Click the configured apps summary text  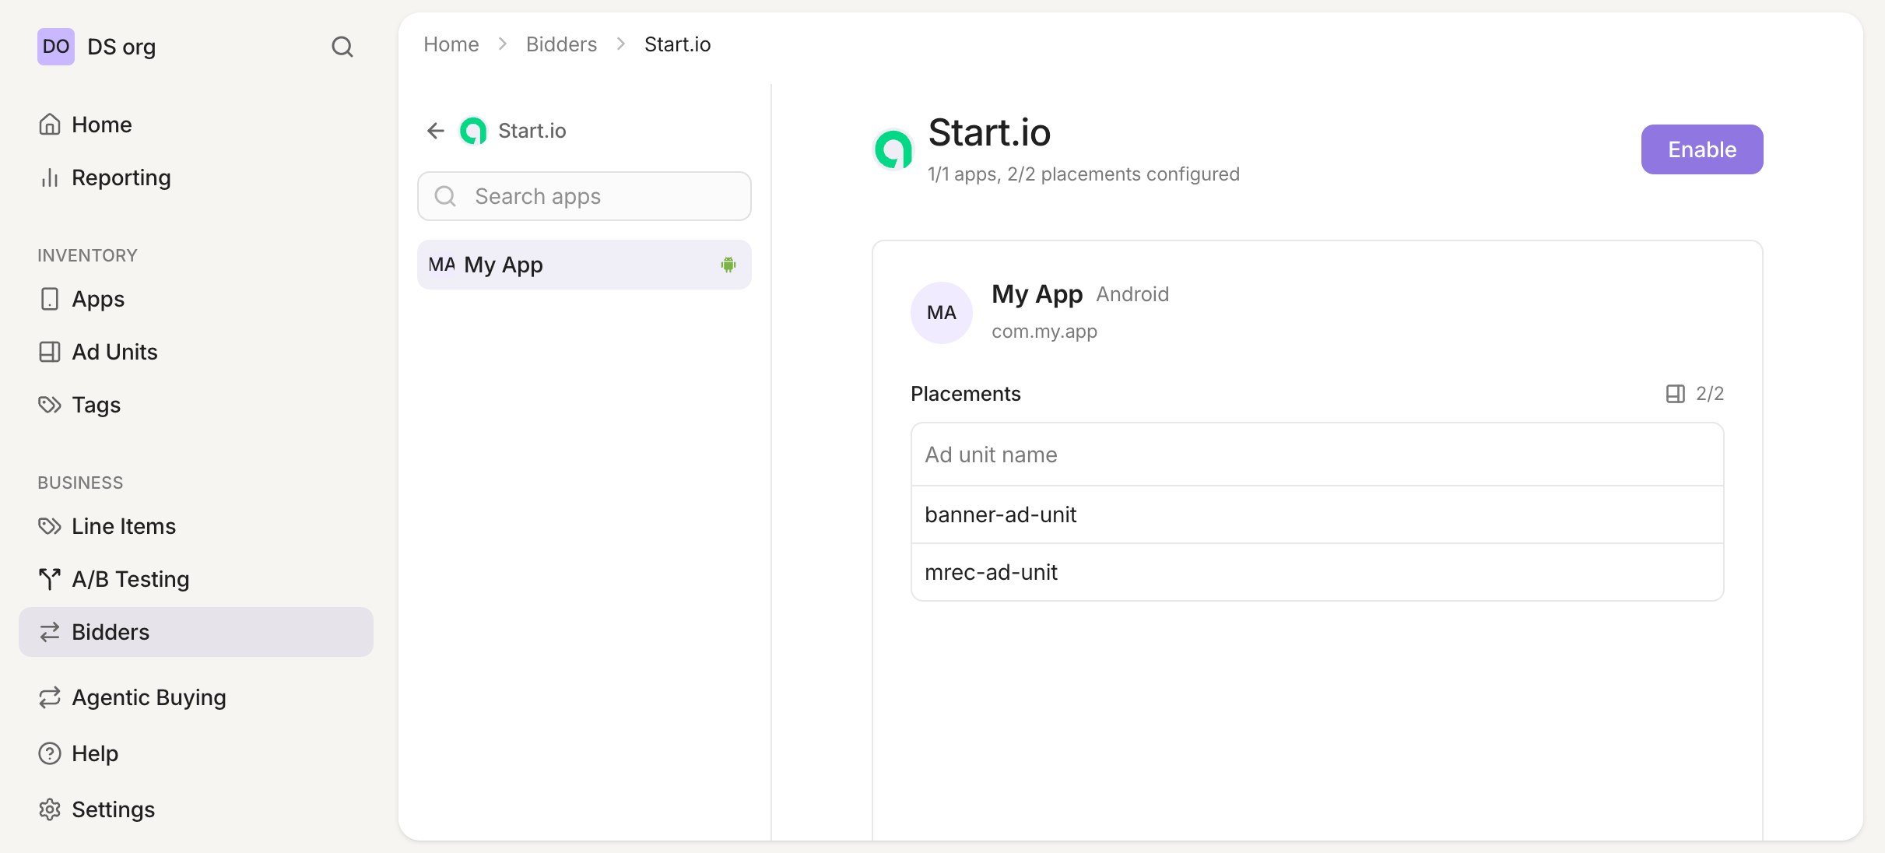tap(1083, 174)
